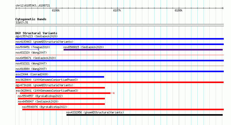Screen dimensions: 231x125
Task: Open nsv6458671 (Sedlazeck2020) variant label
Action: click(x=36, y=58)
